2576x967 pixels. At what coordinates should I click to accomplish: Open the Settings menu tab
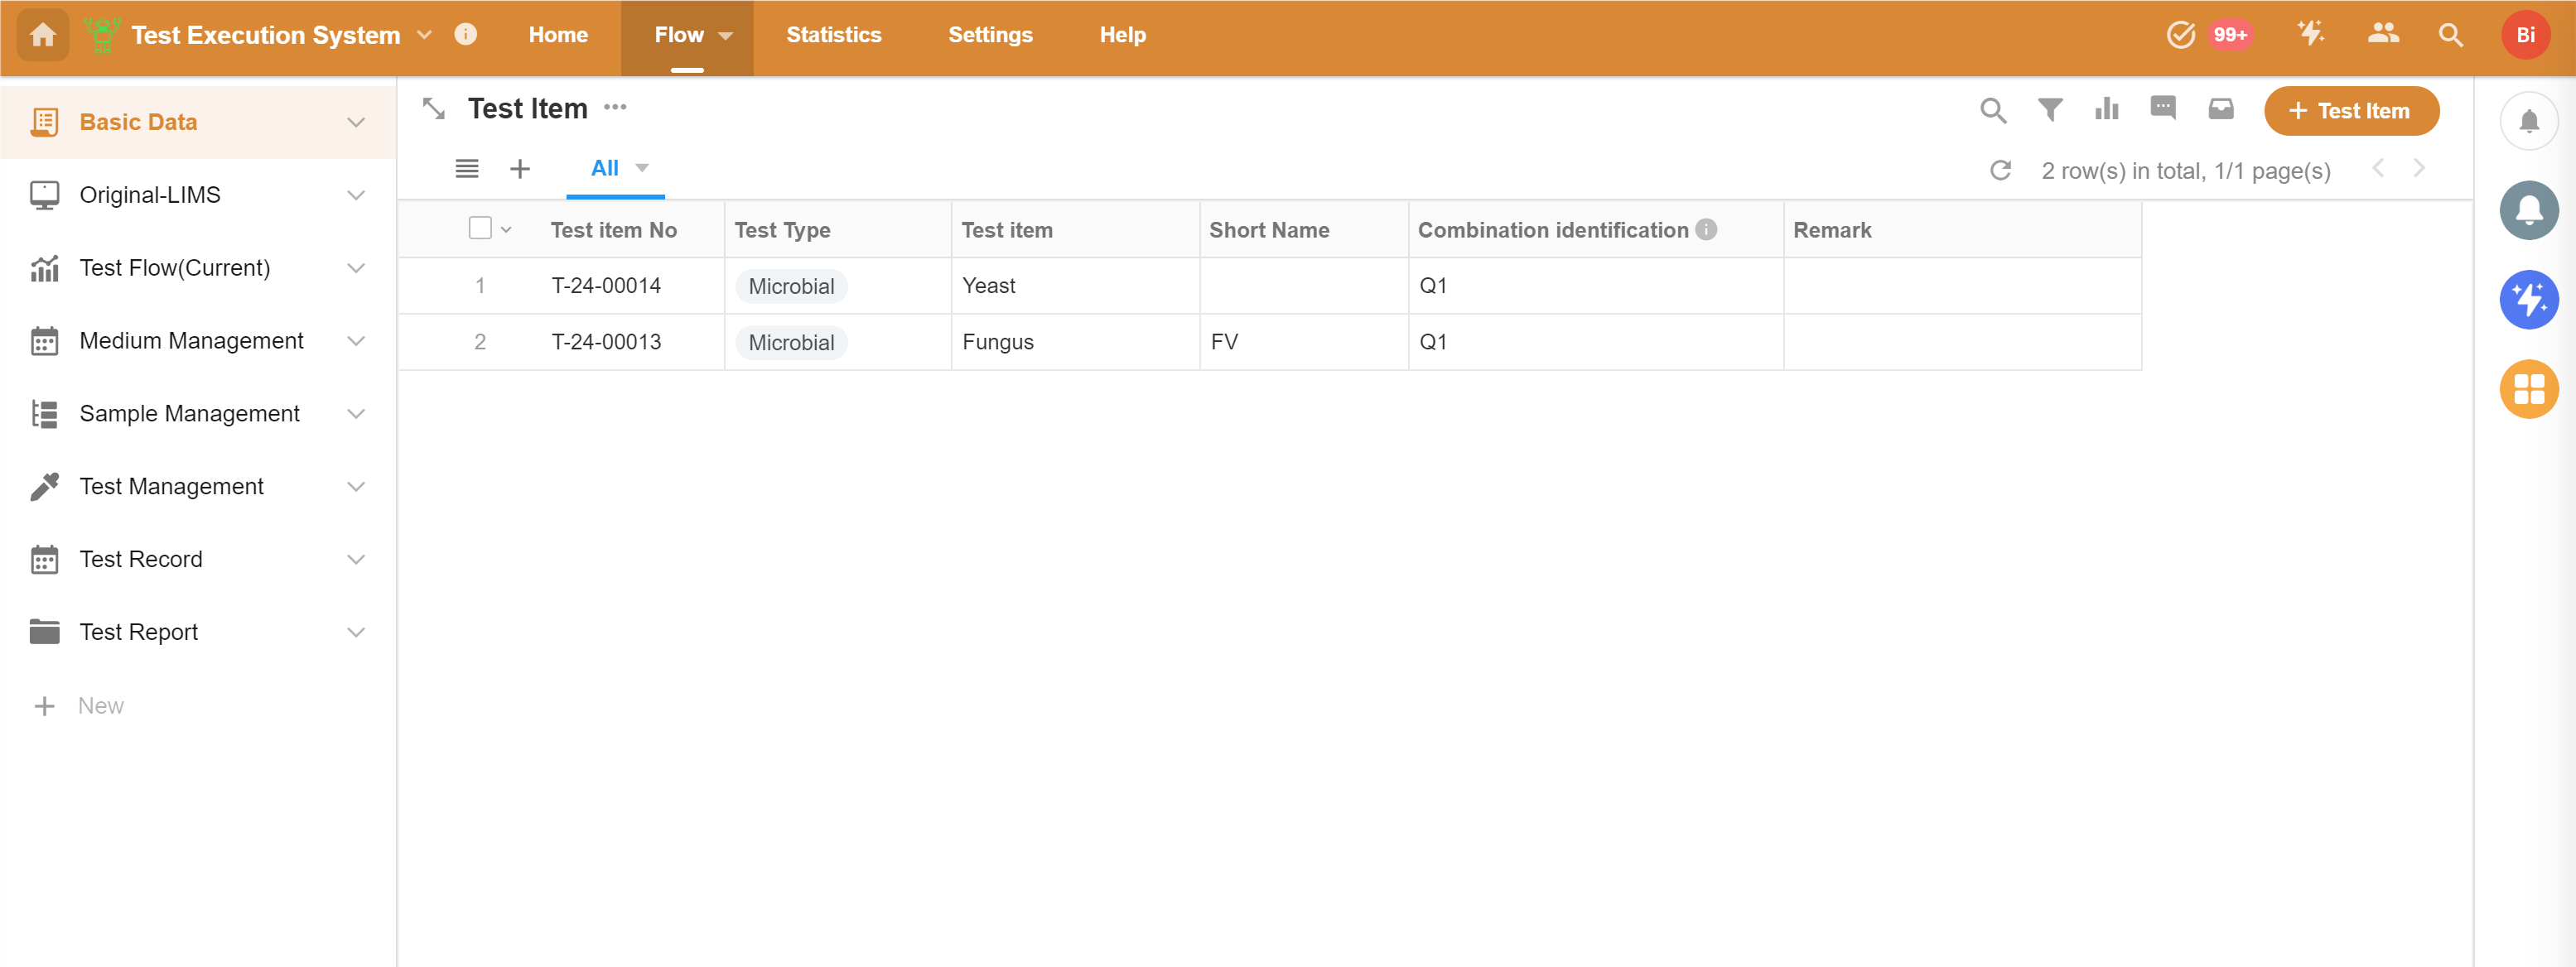[990, 35]
